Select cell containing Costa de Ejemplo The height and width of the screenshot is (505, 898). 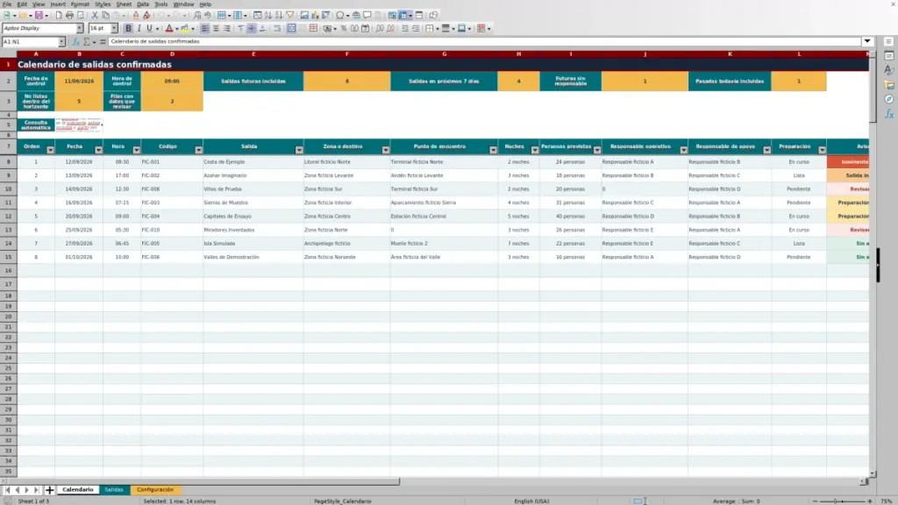[x=253, y=162]
